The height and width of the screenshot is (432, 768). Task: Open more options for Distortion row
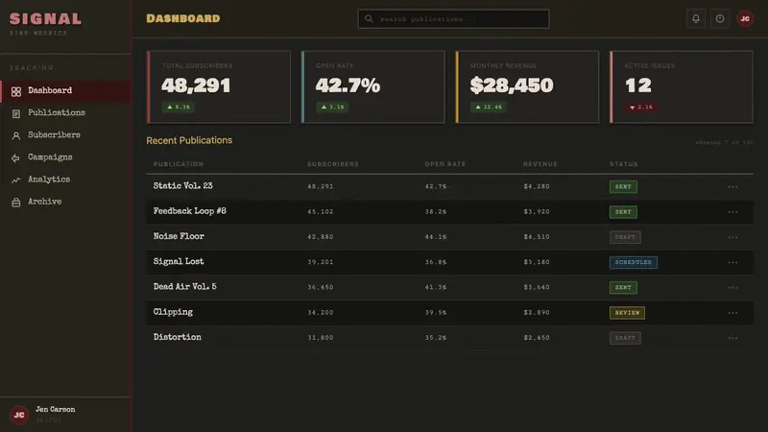[x=732, y=338]
